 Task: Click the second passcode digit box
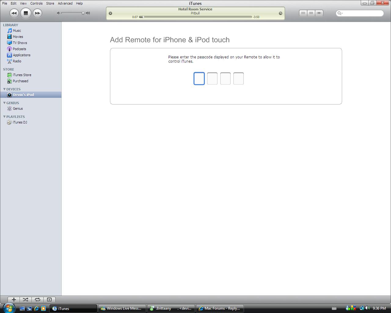click(x=212, y=79)
